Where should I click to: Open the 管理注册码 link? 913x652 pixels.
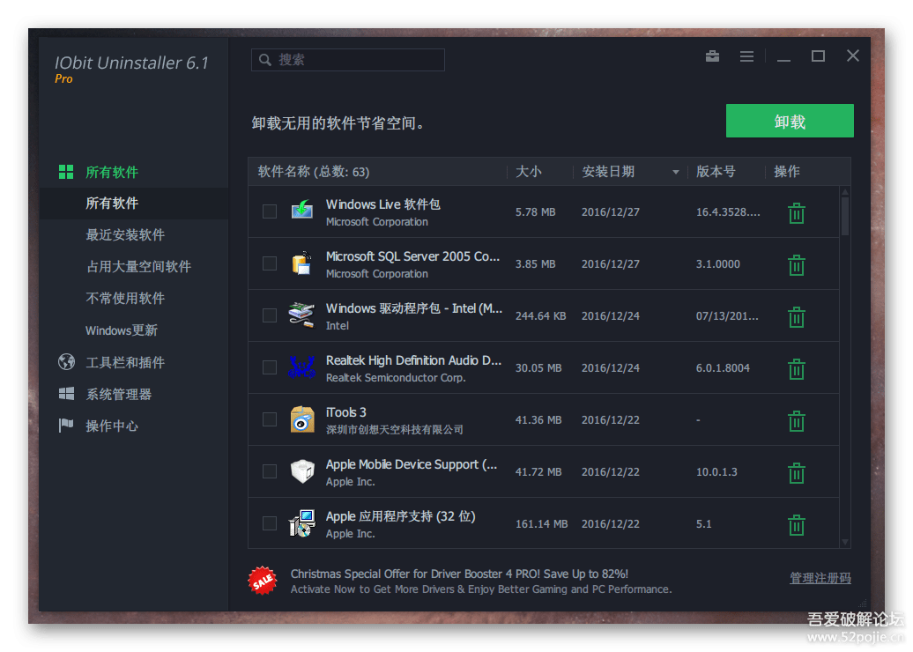(820, 578)
